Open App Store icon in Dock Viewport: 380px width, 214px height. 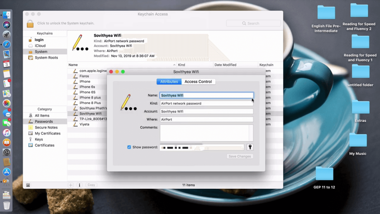pos(7,172)
